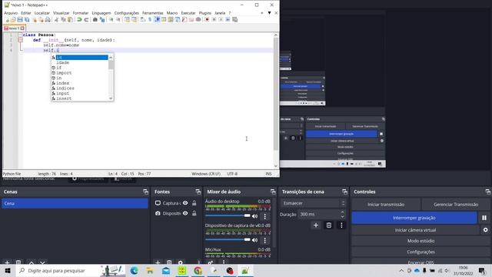Click the Iniciar transmissão button
The height and width of the screenshot is (277, 492).
click(x=386, y=205)
